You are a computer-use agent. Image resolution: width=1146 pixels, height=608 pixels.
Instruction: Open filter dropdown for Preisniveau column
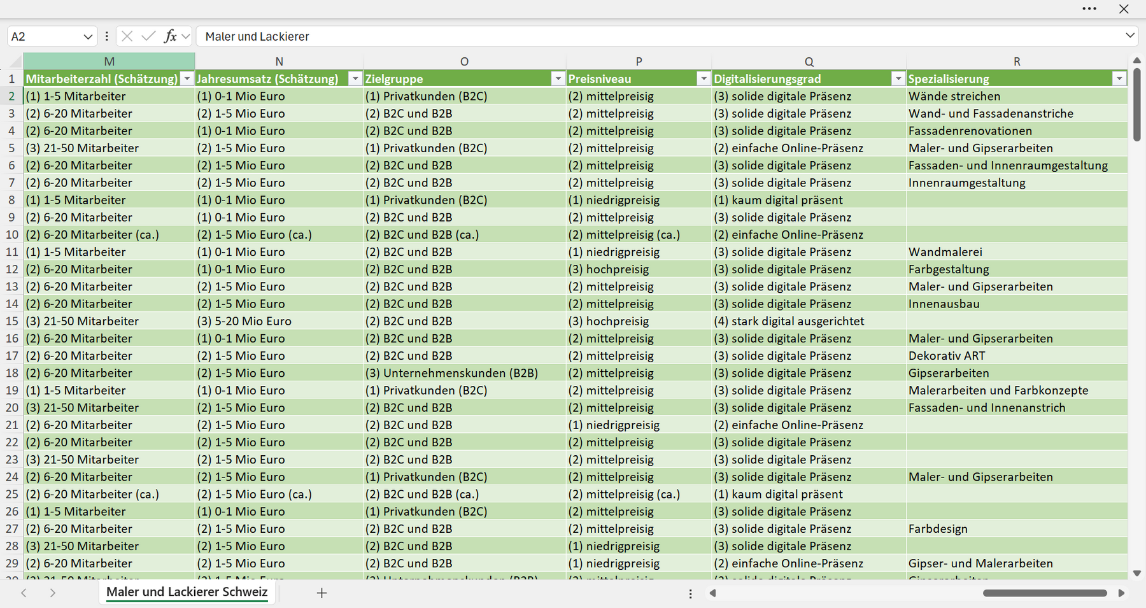704,79
